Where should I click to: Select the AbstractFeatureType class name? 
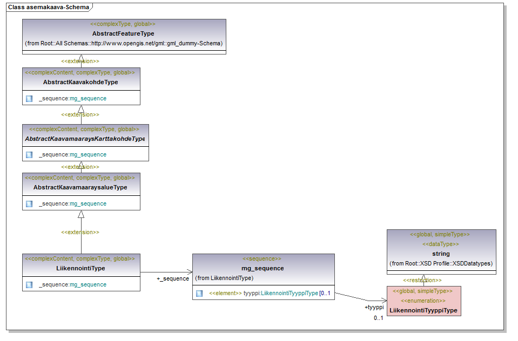[x=123, y=33]
